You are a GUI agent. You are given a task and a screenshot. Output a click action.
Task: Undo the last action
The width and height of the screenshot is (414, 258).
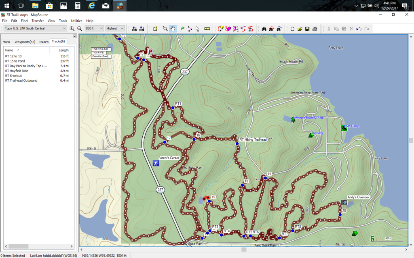[359, 29]
